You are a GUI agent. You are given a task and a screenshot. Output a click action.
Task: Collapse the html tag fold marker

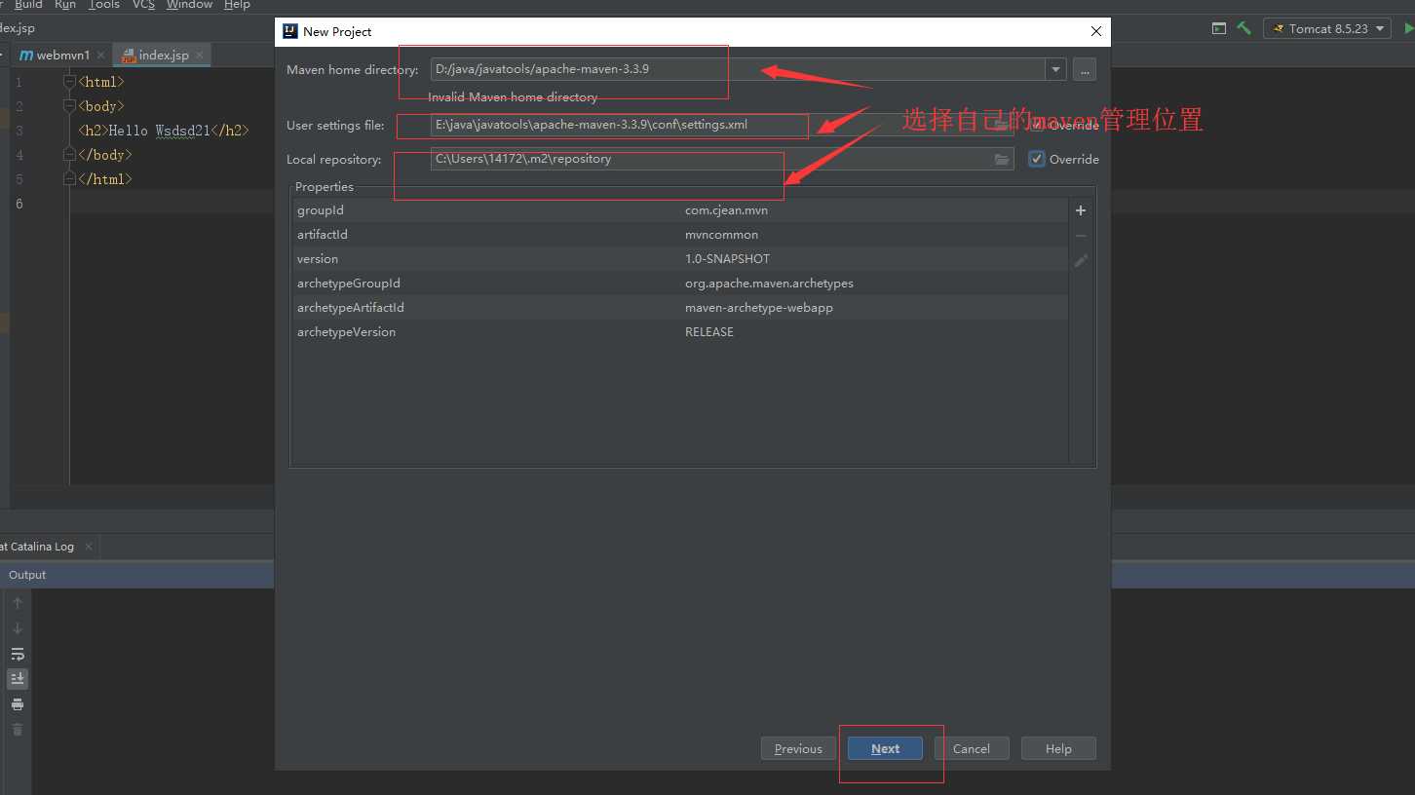coord(69,82)
